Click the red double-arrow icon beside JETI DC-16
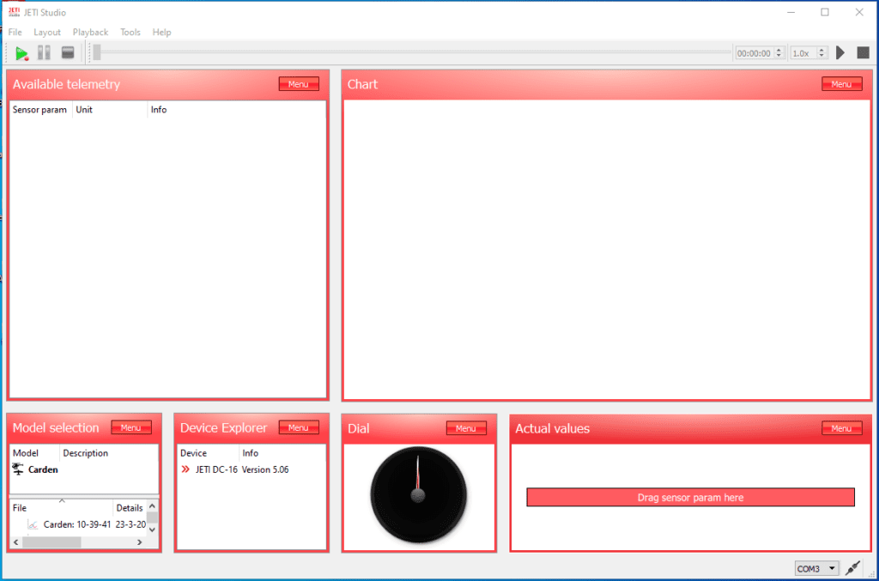The image size is (879, 581). [185, 469]
